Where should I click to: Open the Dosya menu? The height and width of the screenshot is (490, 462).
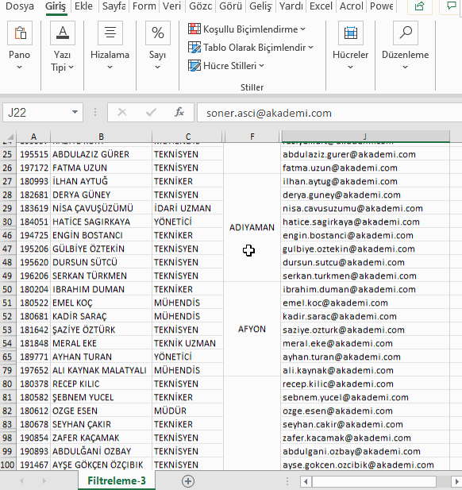click(x=20, y=6)
